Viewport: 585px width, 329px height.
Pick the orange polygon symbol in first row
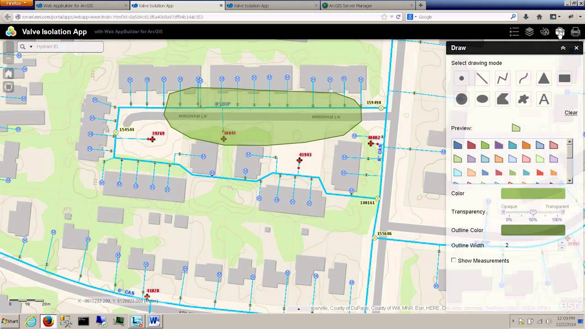(526, 145)
